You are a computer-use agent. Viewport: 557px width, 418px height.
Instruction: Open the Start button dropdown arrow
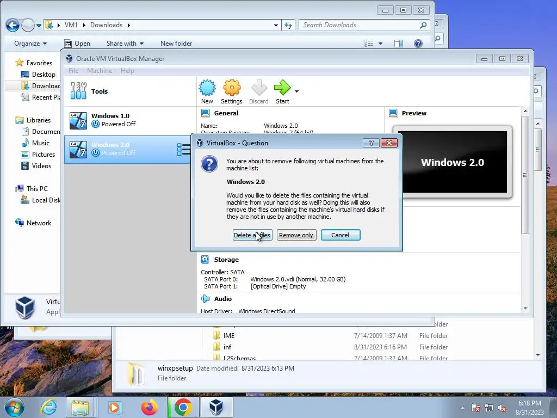coord(296,91)
